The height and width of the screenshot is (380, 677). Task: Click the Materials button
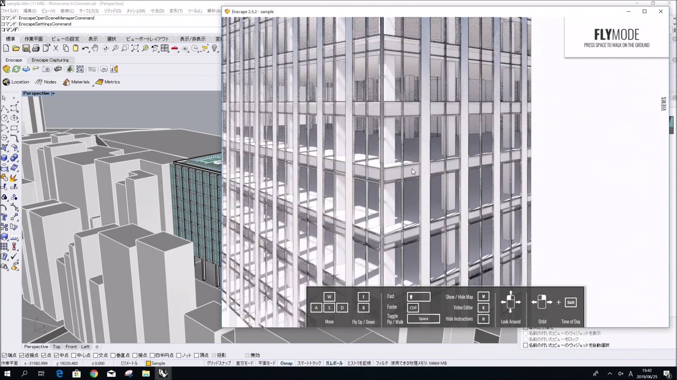76,82
